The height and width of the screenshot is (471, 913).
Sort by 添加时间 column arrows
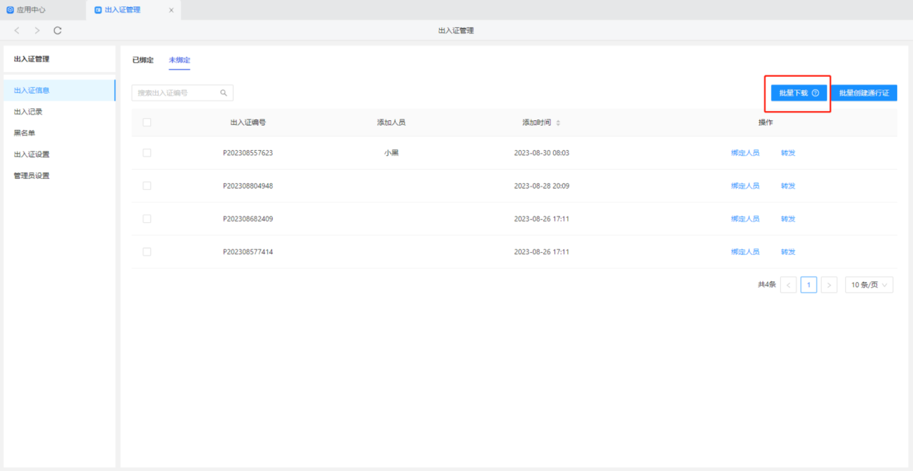(x=558, y=123)
